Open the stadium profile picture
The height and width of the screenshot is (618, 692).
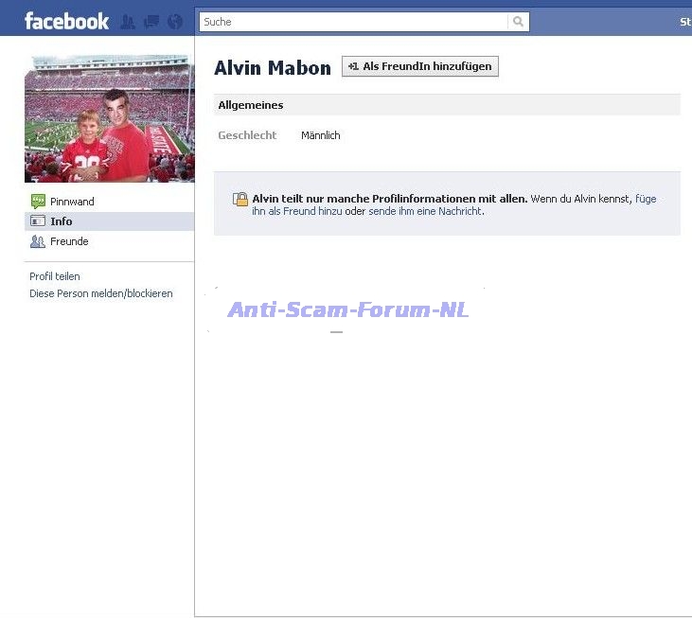pos(109,118)
